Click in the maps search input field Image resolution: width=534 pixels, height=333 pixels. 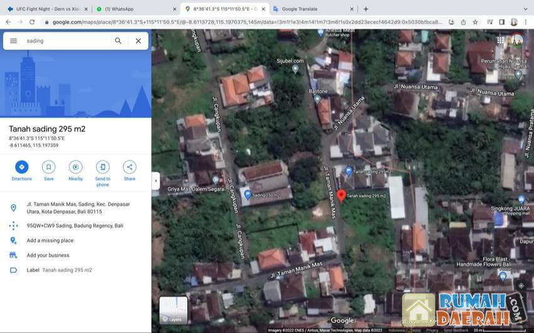[66, 41]
